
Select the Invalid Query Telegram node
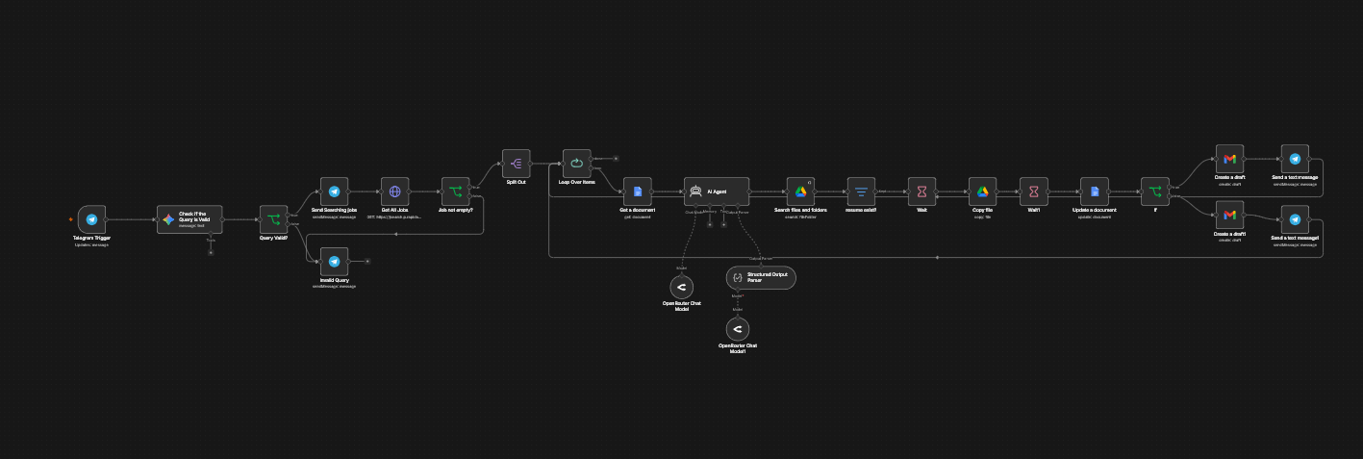click(334, 261)
